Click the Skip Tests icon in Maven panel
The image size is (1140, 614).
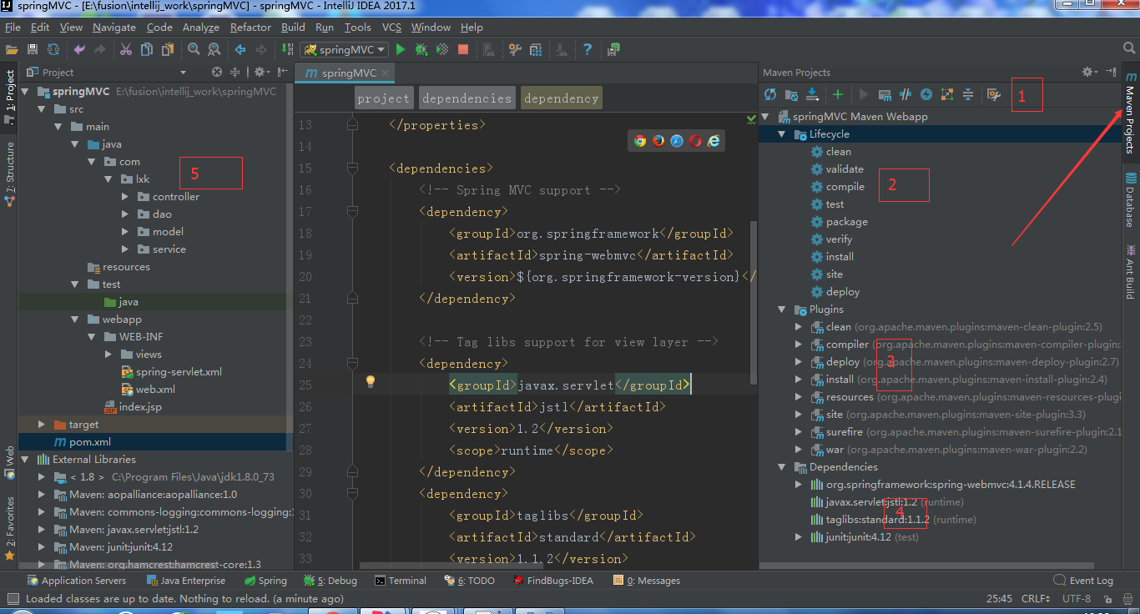click(x=905, y=94)
